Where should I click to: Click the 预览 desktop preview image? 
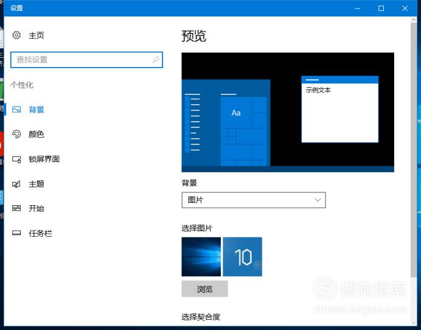(x=288, y=112)
